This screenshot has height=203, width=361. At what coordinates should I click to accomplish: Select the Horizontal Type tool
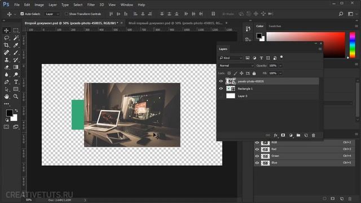pos(16,82)
